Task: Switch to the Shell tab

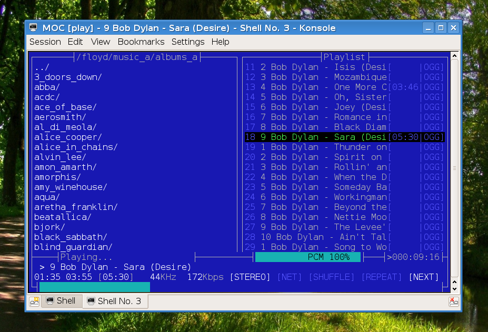Action: (x=62, y=301)
